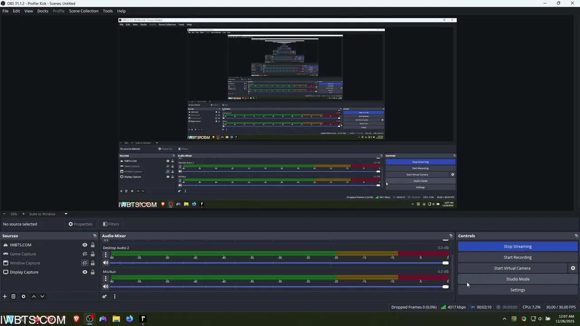This screenshot has width=580, height=326.
Task: Zoom in the preview with the plus icon
Action: 23,214
